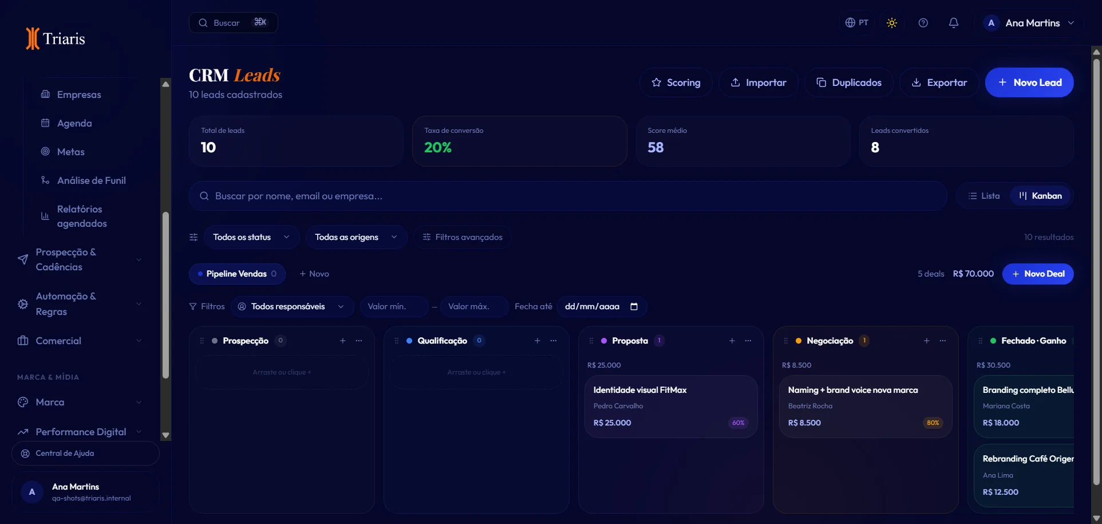Create a Novo Lead
This screenshot has height=524, width=1102.
pyautogui.click(x=1029, y=82)
